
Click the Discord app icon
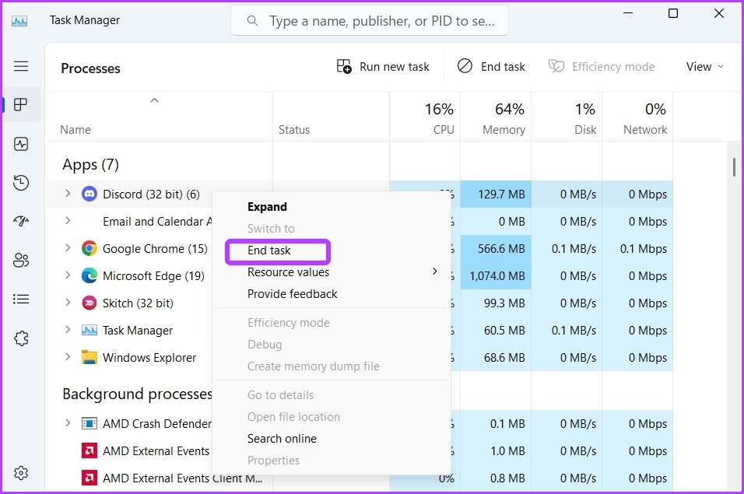click(89, 194)
